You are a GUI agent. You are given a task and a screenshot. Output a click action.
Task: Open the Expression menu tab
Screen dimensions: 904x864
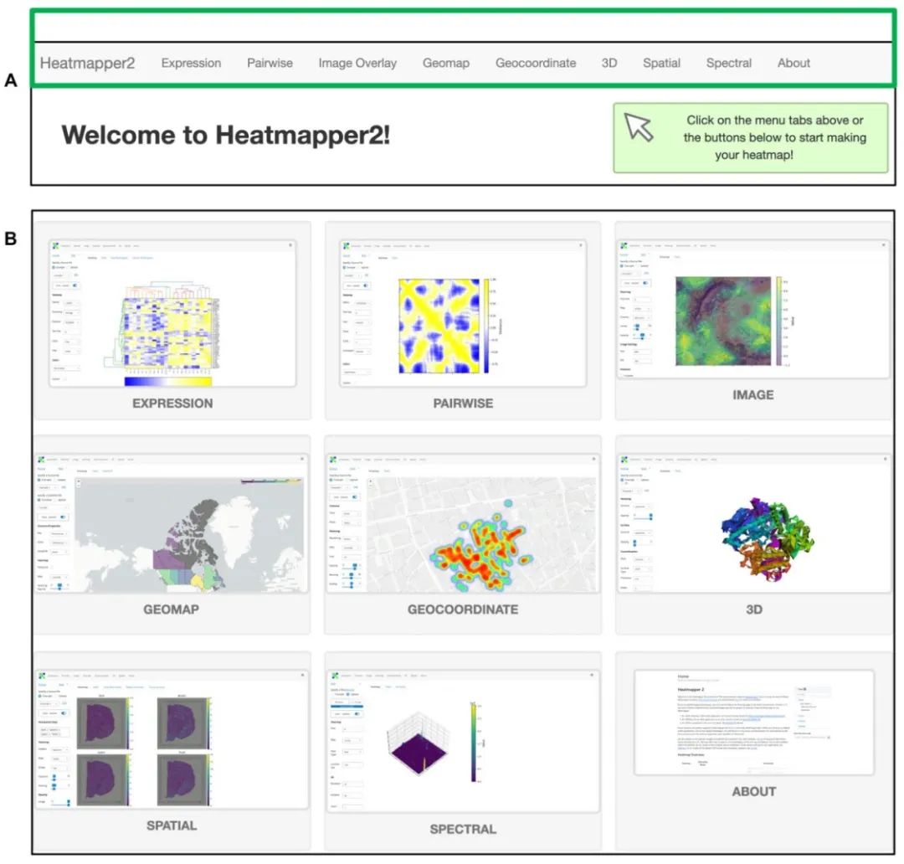tap(191, 63)
